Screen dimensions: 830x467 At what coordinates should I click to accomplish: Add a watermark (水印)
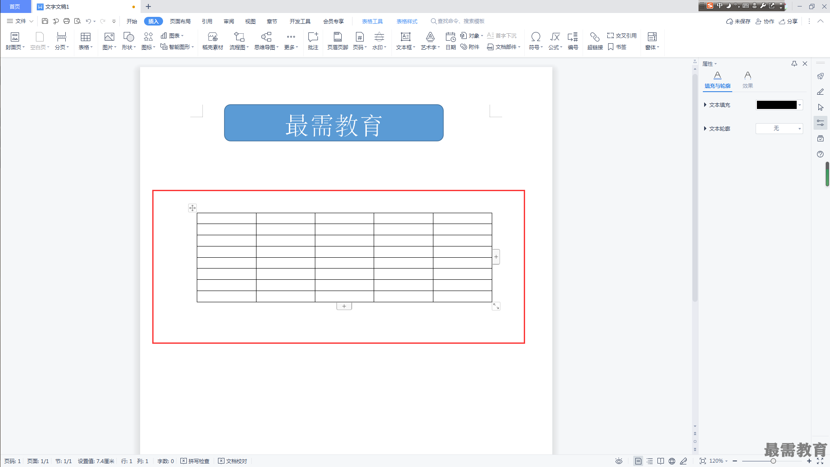point(379,41)
